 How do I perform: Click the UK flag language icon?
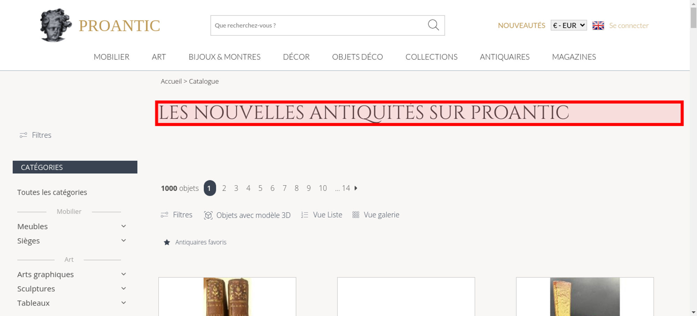point(598,25)
